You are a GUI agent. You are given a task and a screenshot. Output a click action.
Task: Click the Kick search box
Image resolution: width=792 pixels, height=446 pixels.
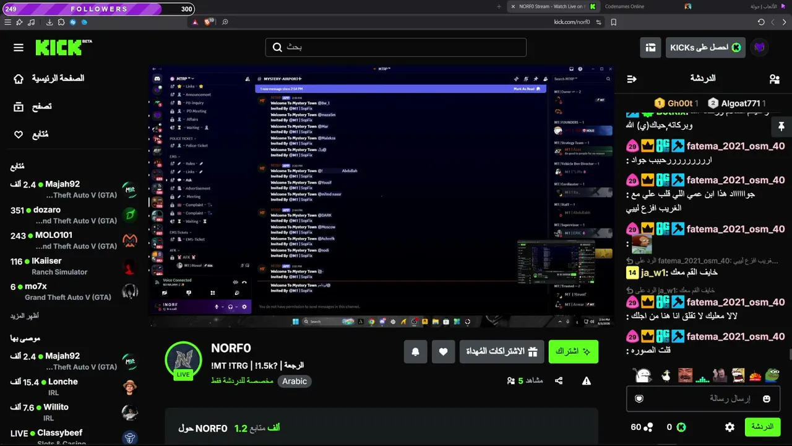(x=396, y=47)
